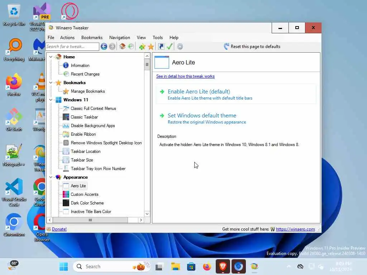This screenshot has width=367, height=275.
Task: Open the Actions menu
Action: point(67,37)
